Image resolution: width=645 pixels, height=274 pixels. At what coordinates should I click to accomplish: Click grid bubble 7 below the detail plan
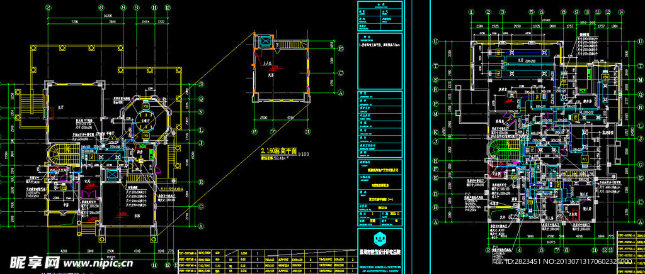[x=273, y=131]
